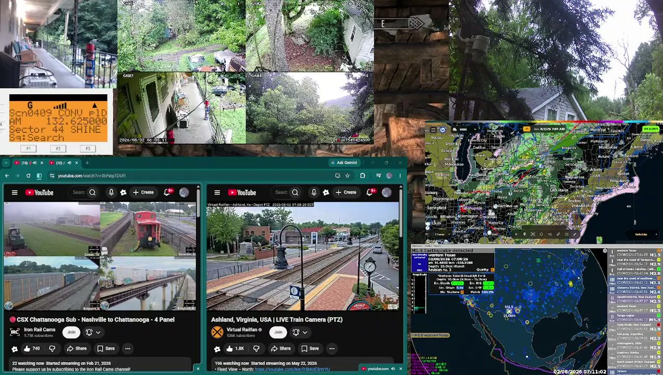Image resolution: width=663 pixels, height=375 pixels.
Task: Select F1 softkey on the scanner panel
Action: coord(28,149)
